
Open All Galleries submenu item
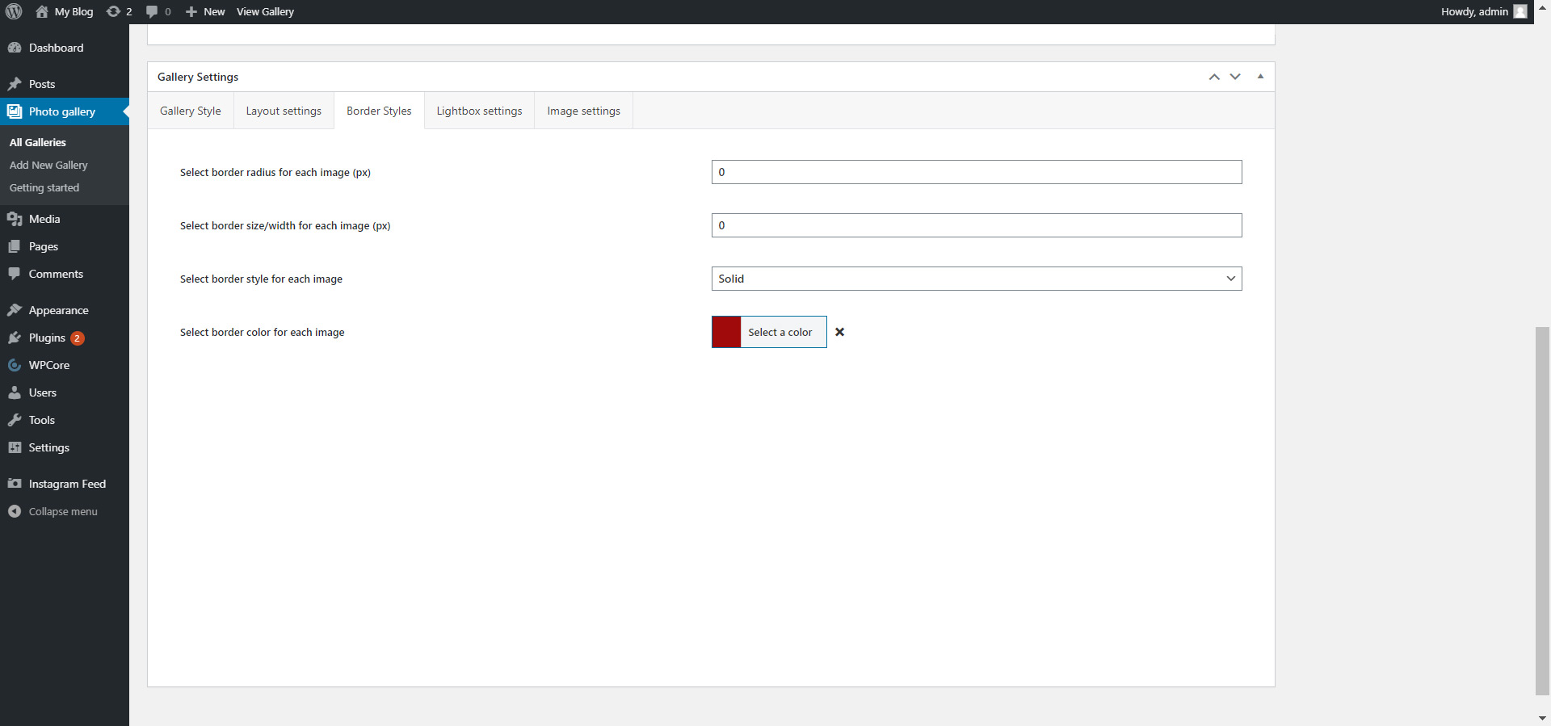coord(38,142)
